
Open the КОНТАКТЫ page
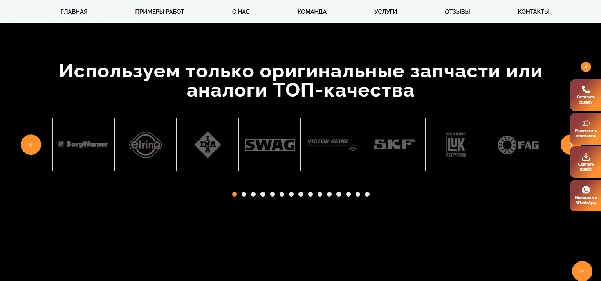[x=534, y=12]
